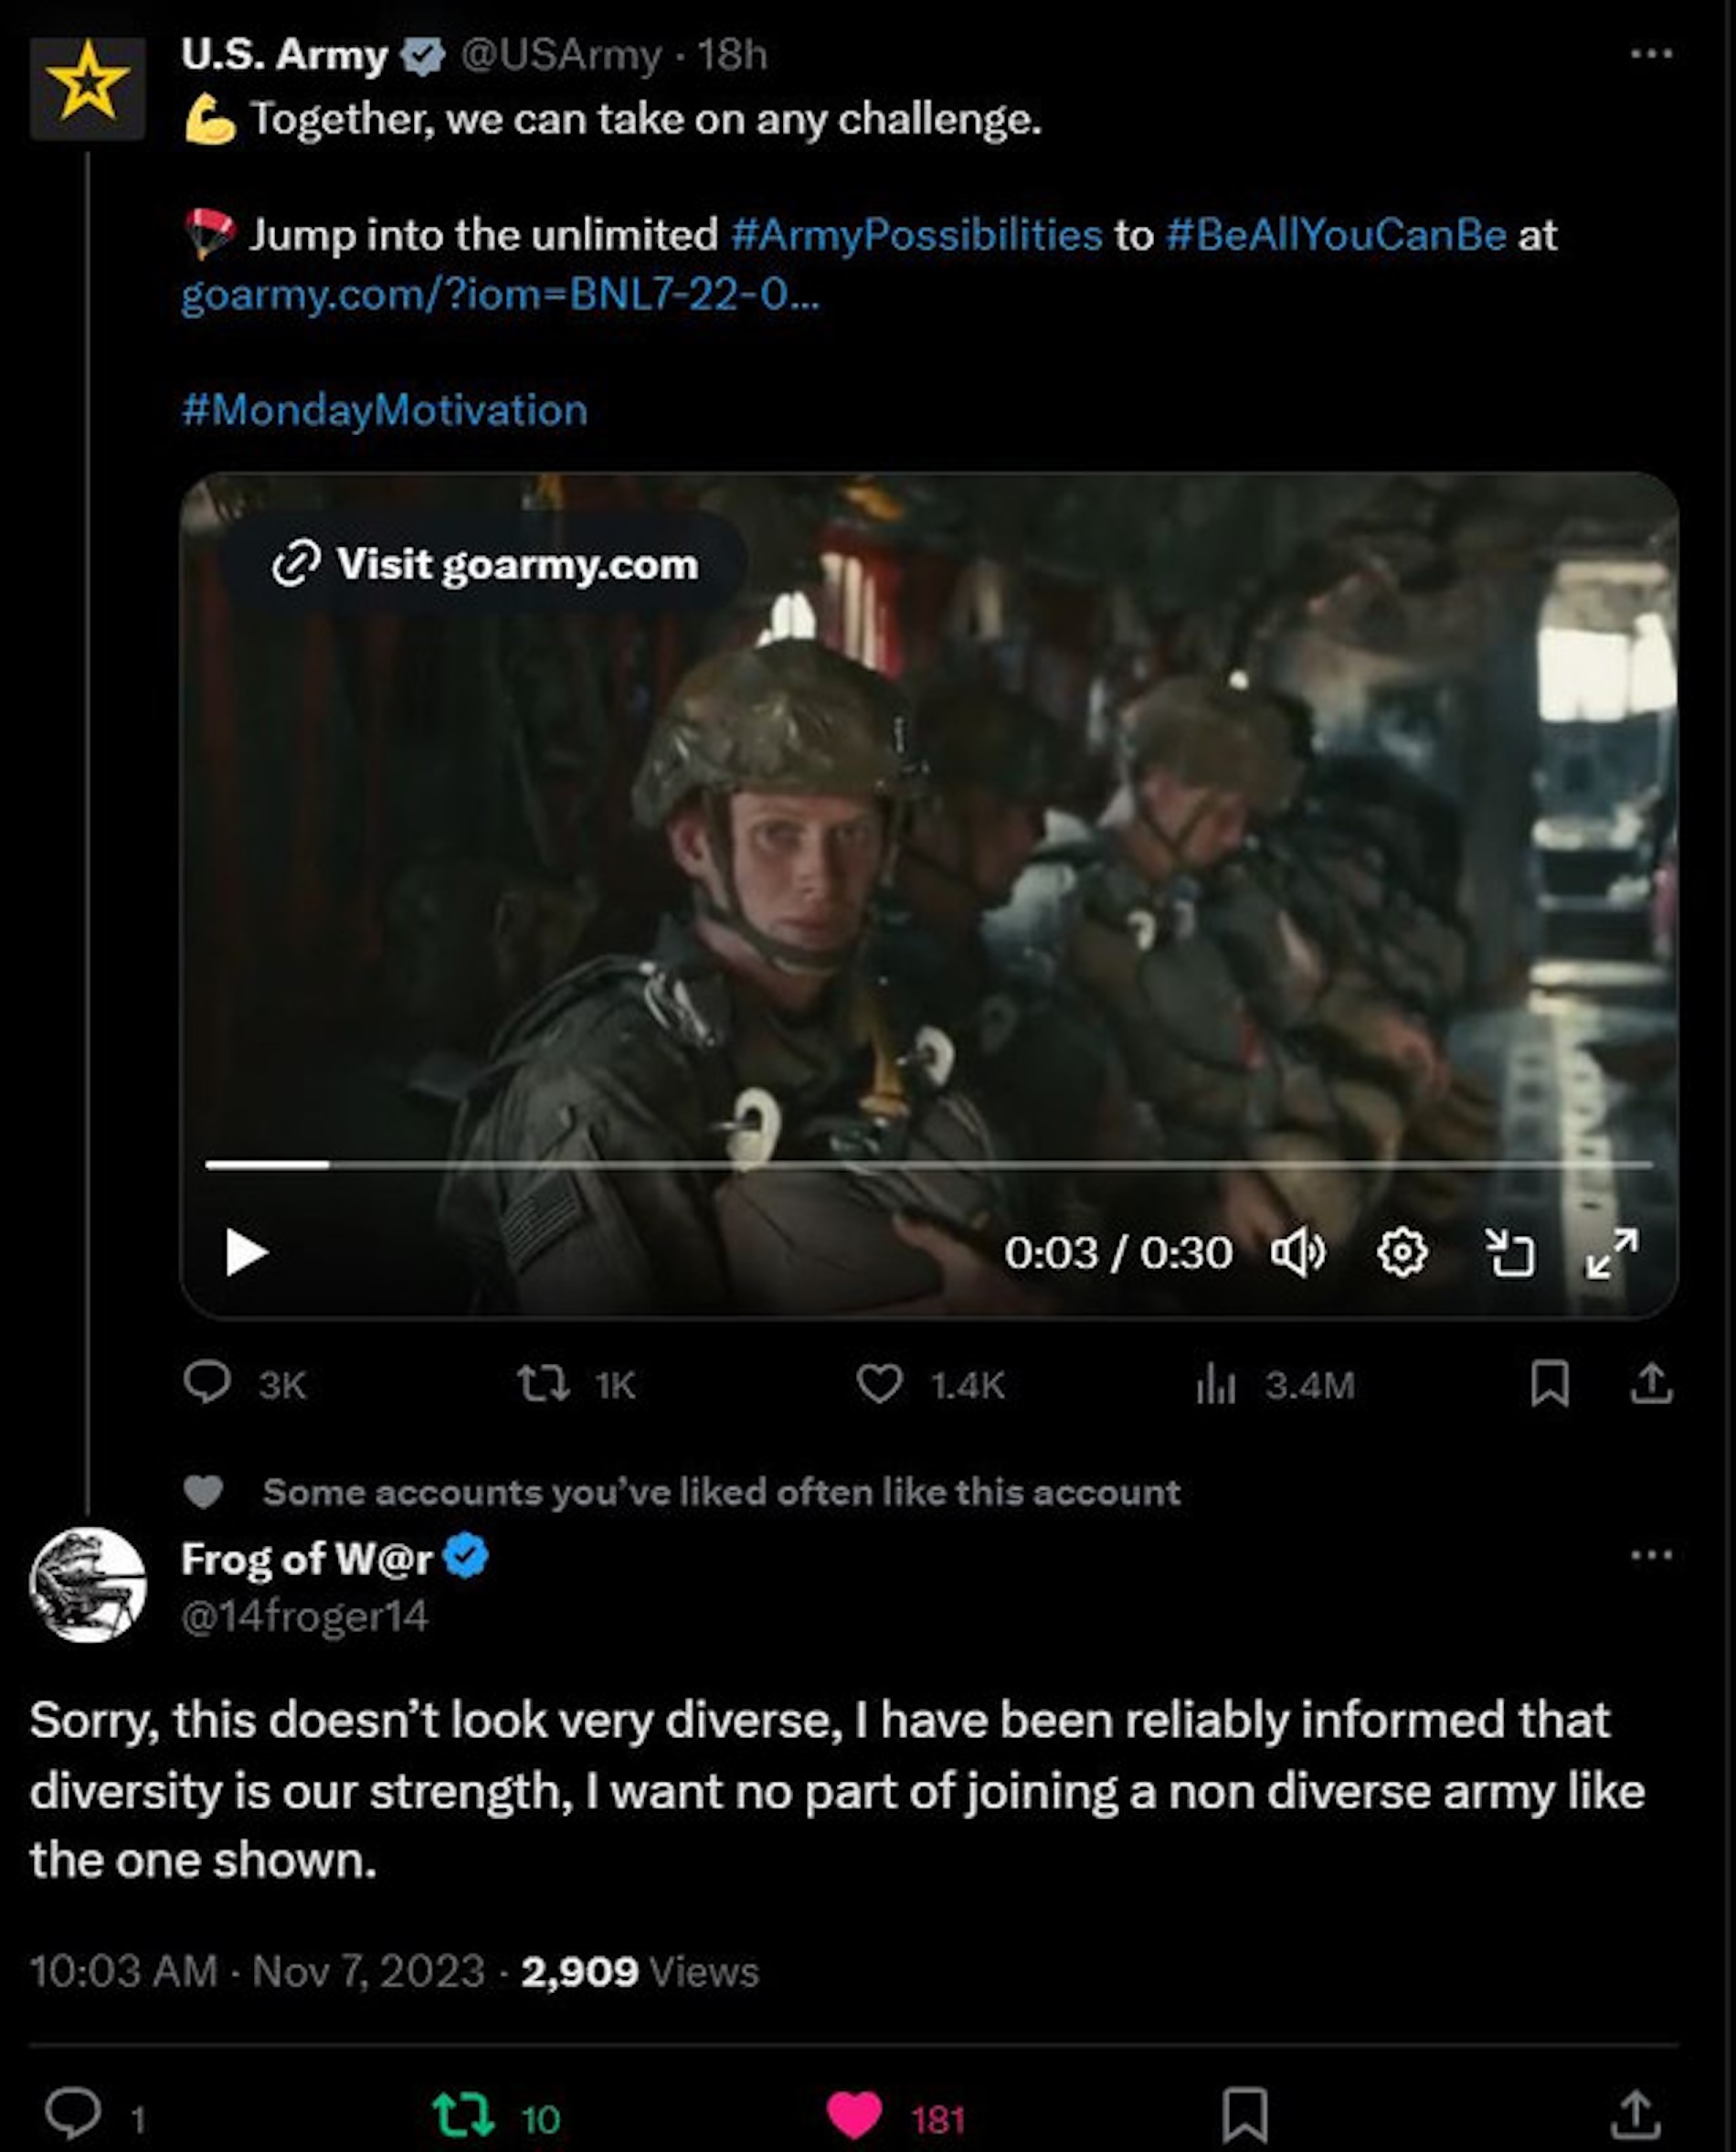
Task: Open video settings gear
Action: coord(1402,1252)
